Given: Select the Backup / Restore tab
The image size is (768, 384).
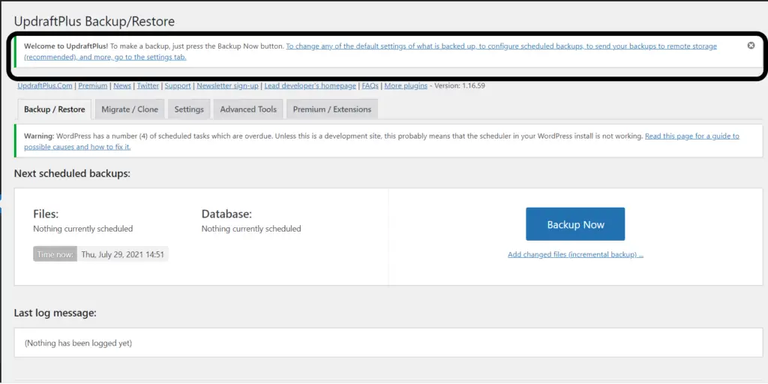Looking at the screenshot, I should pos(54,109).
